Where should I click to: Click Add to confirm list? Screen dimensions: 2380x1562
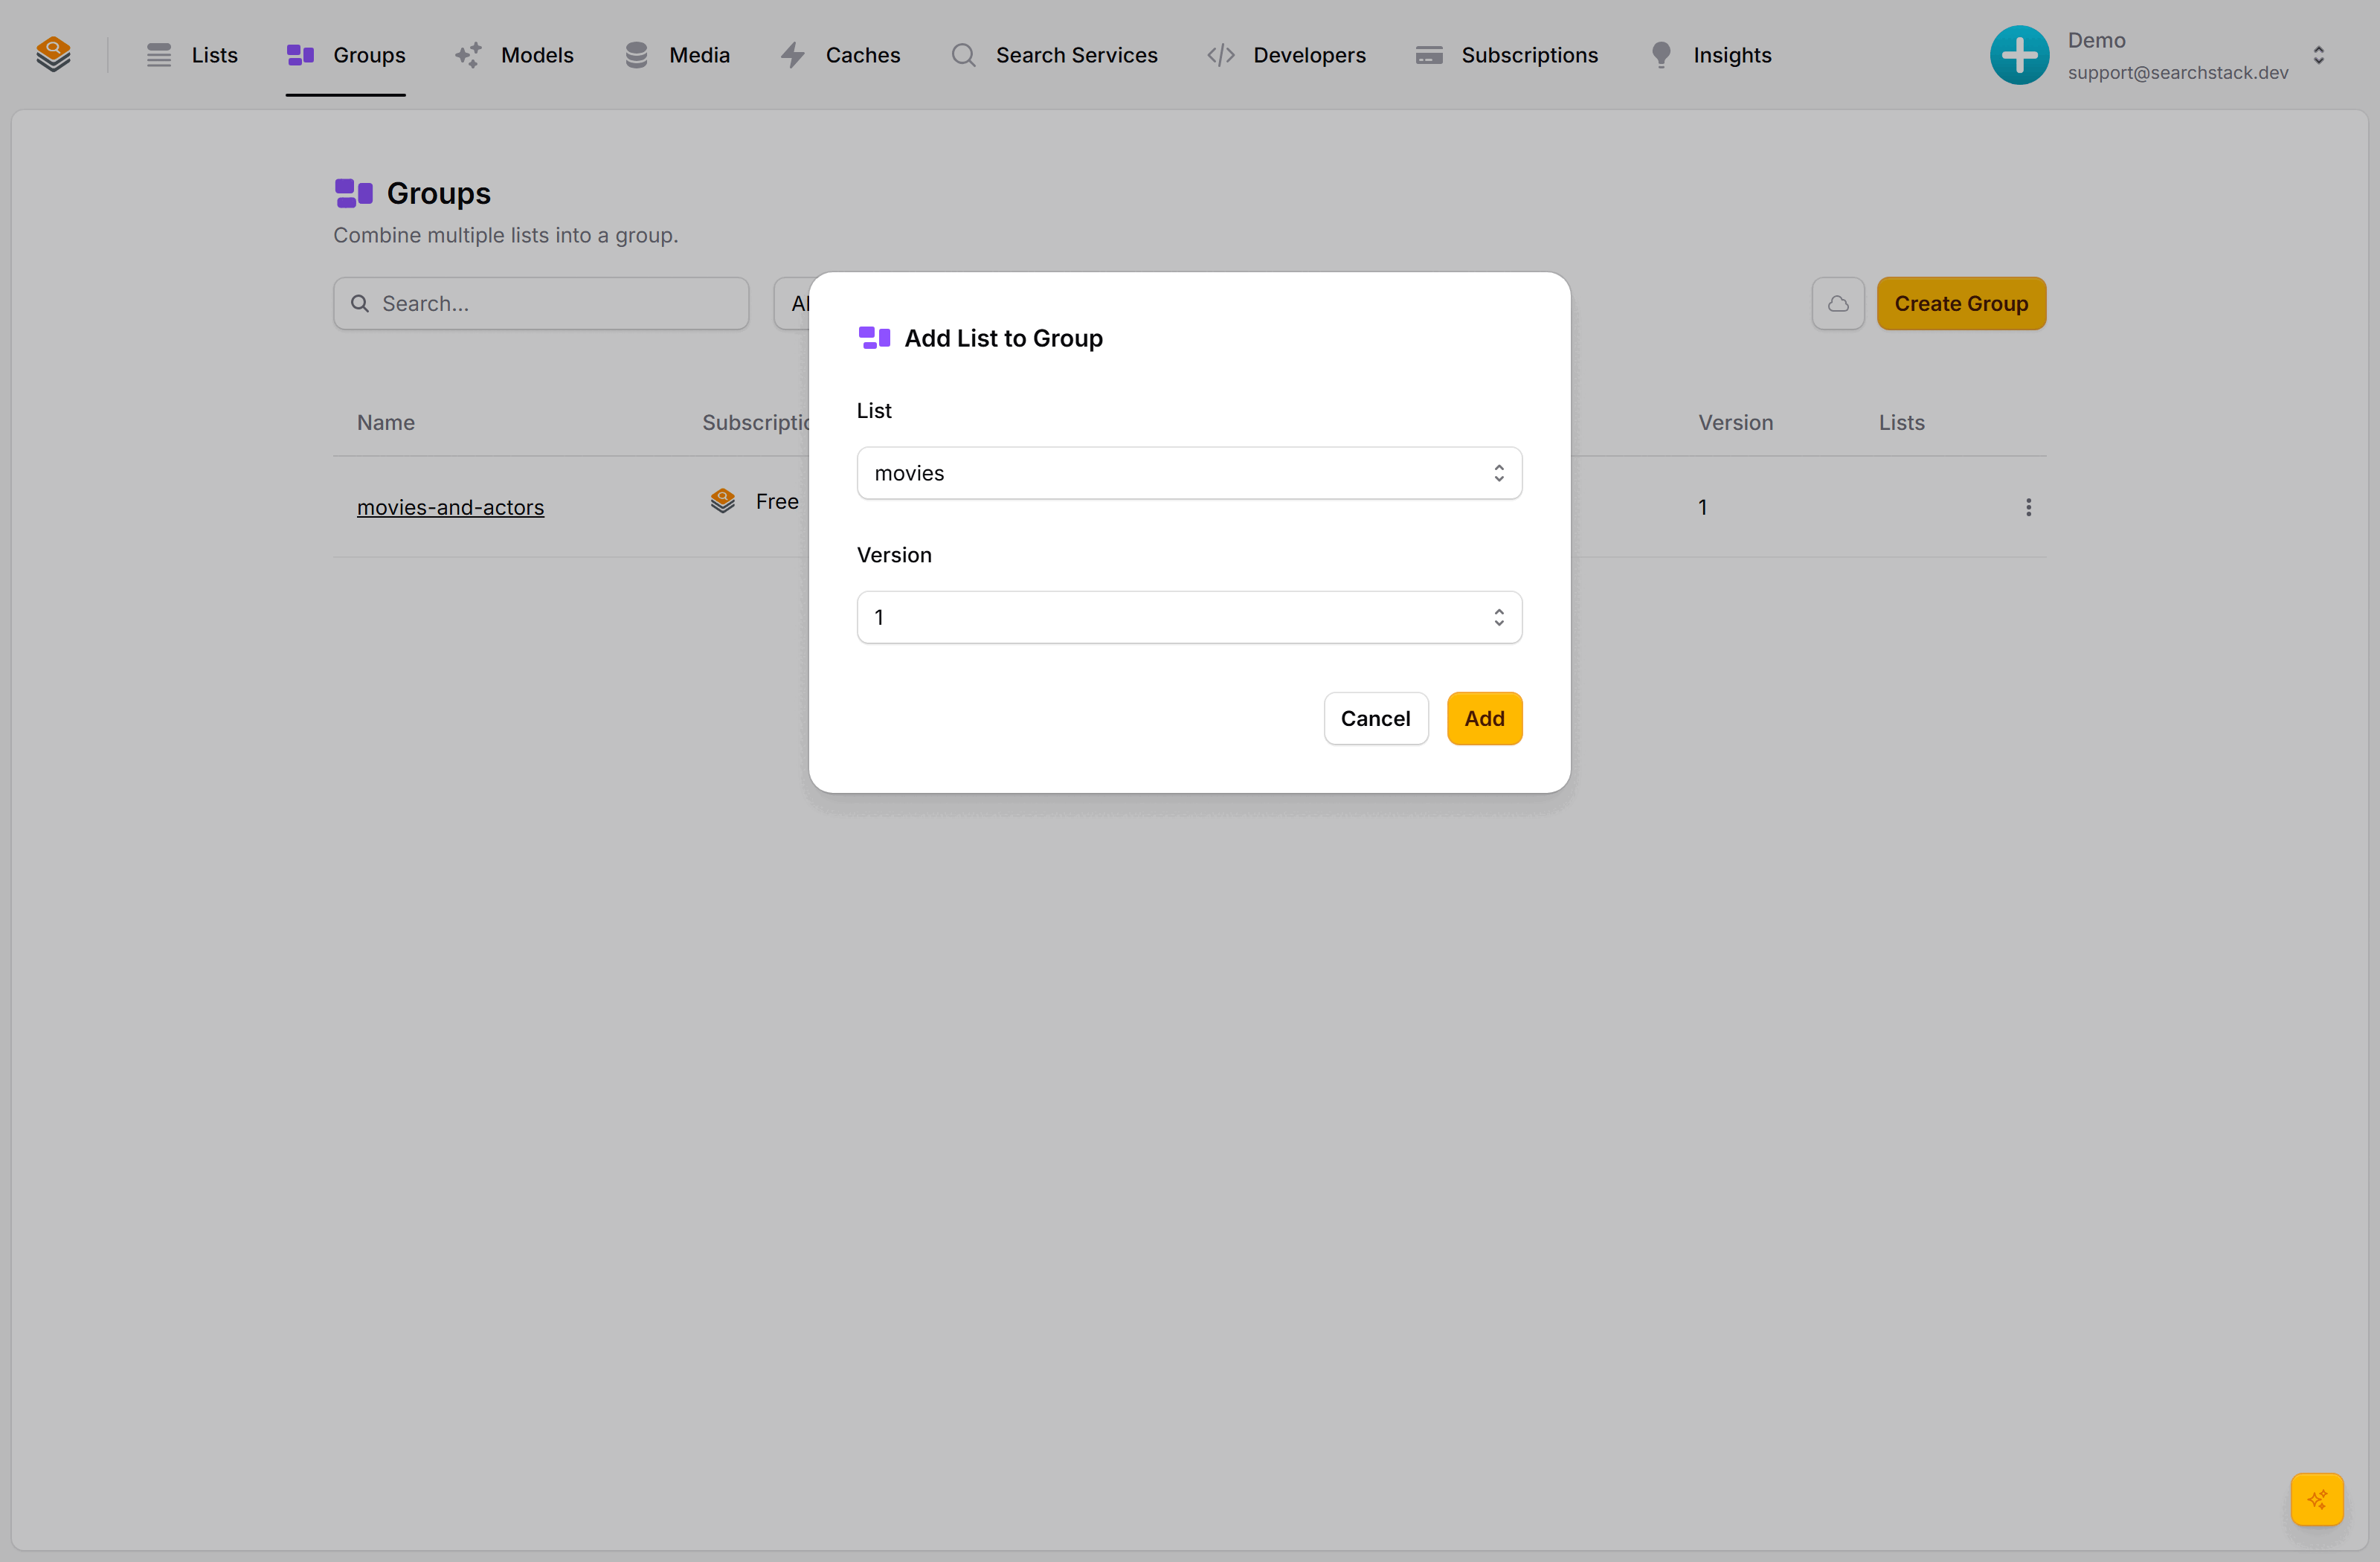click(1484, 718)
